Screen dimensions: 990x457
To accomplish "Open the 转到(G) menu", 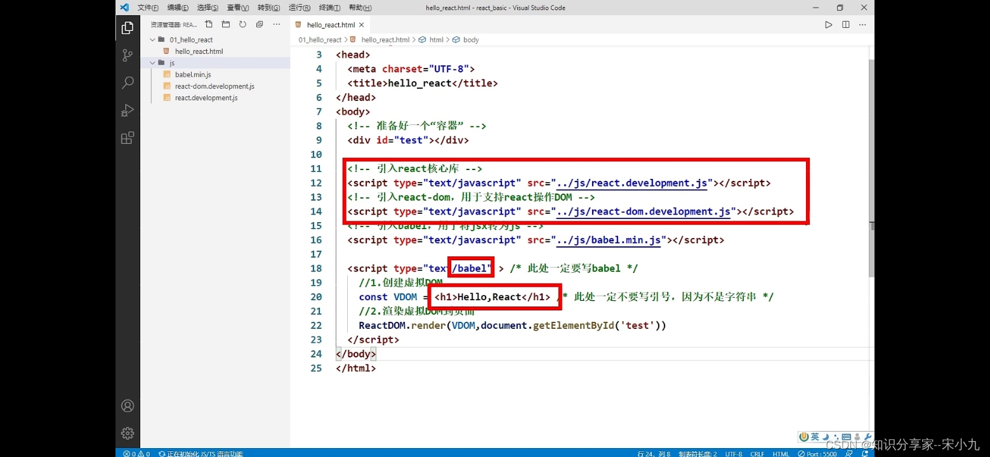I will [268, 8].
